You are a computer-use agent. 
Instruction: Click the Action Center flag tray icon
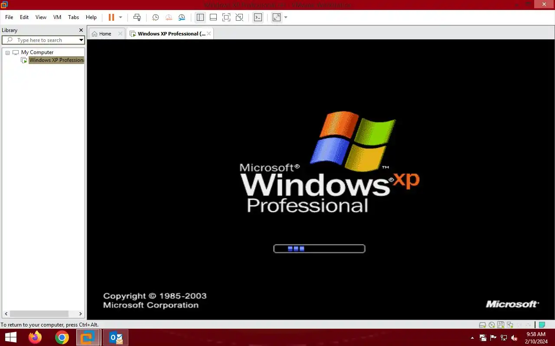click(493, 338)
